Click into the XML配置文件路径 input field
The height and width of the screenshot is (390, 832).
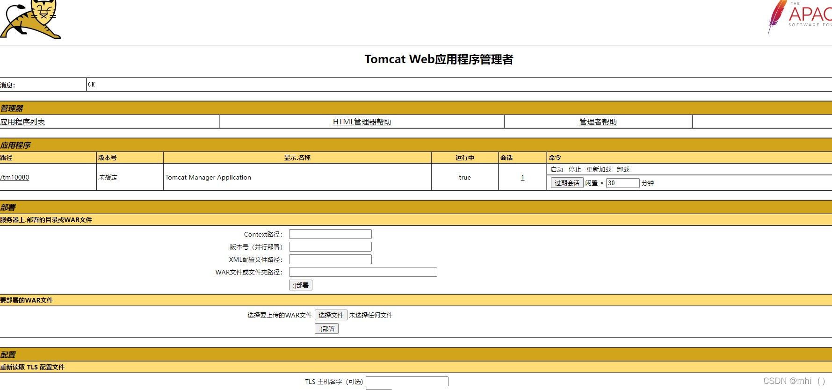pyautogui.click(x=330, y=259)
